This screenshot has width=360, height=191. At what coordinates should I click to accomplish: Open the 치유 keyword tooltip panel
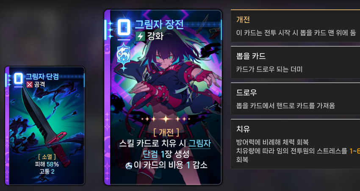(295, 144)
